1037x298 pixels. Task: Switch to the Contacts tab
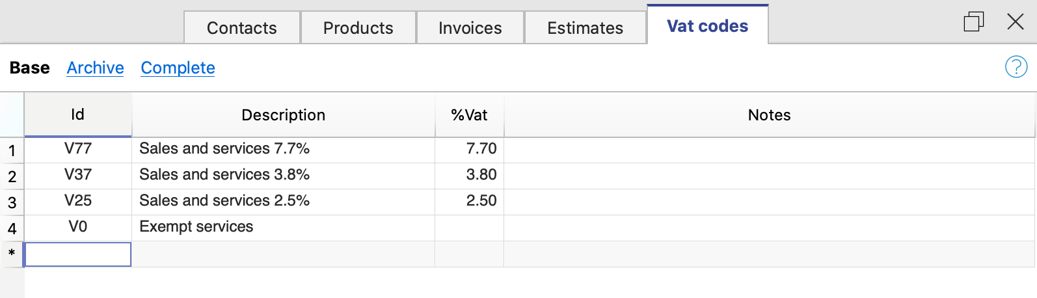click(x=241, y=28)
